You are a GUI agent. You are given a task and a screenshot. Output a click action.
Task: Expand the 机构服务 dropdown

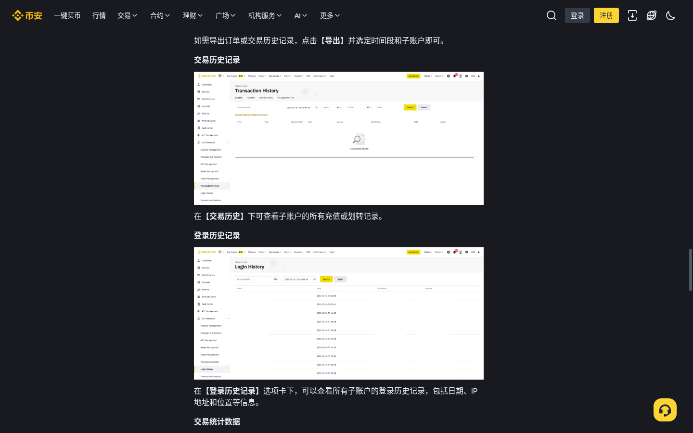tap(265, 15)
